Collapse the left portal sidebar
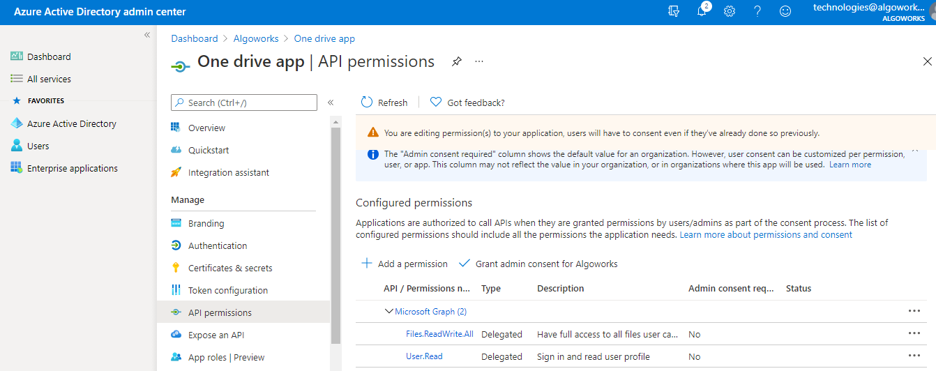Screen dimensions: 936x371 click(147, 35)
